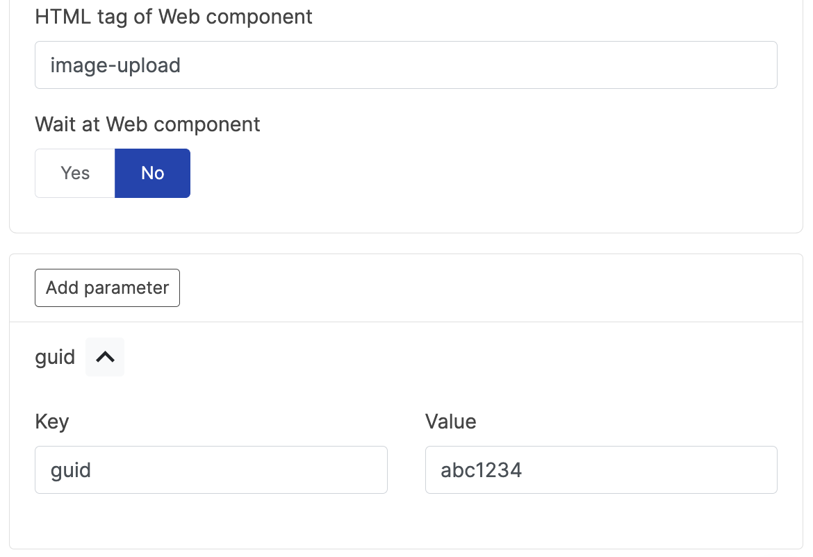Click the Wait at Web component label
The height and width of the screenshot is (557, 813).
(x=147, y=124)
